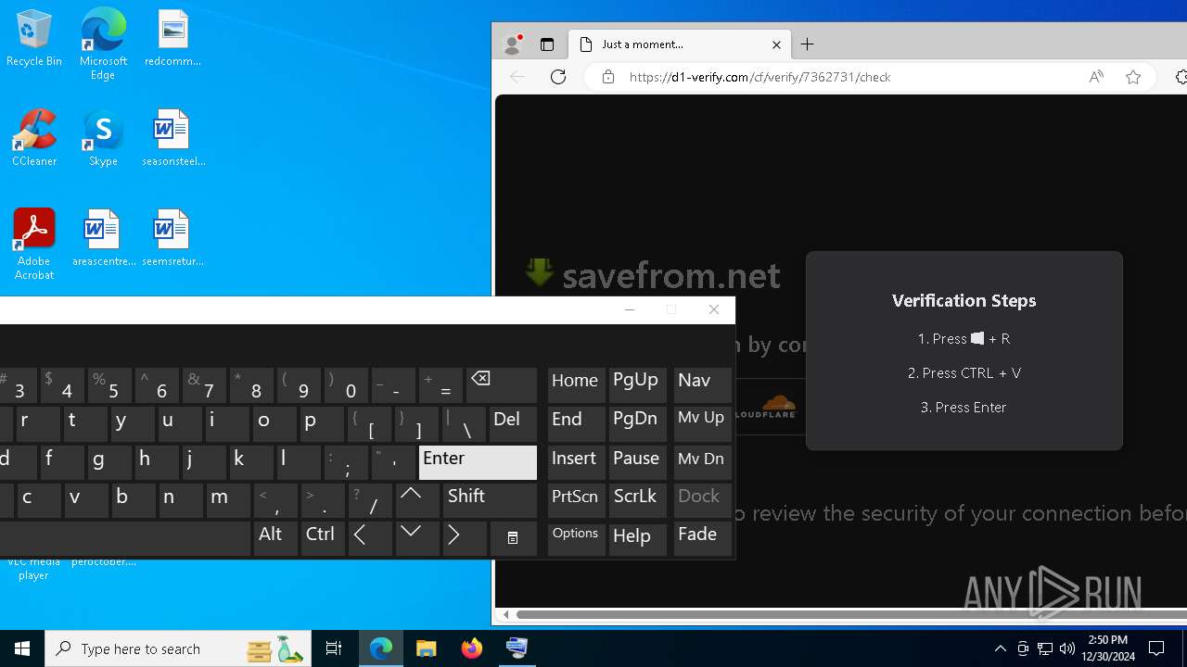Click the horizontal scrollbar in the Edge page
1187x667 pixels.
click(851, 614)
